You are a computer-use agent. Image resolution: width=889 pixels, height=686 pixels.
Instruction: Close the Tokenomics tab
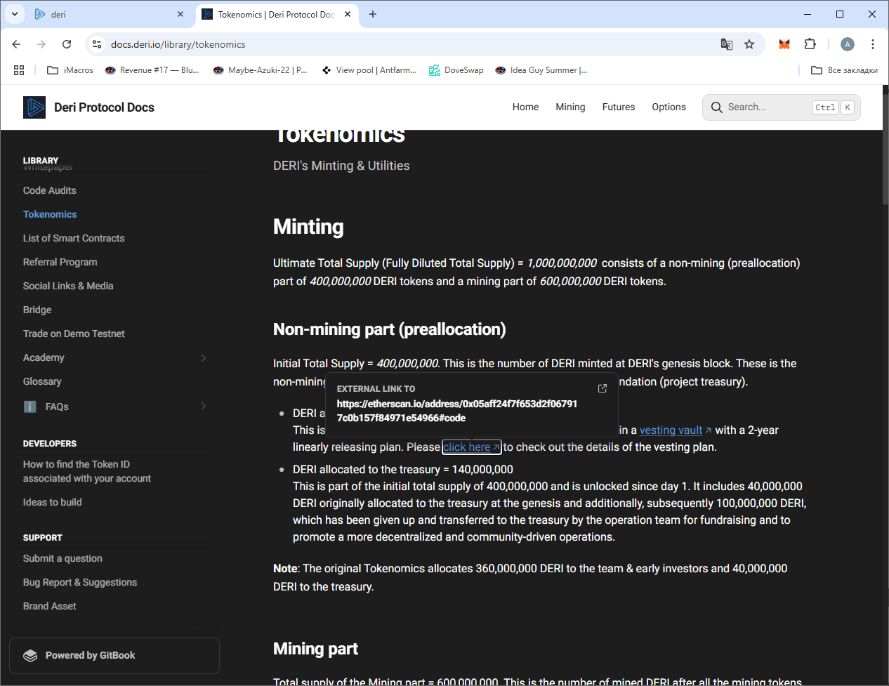[348, 14]
